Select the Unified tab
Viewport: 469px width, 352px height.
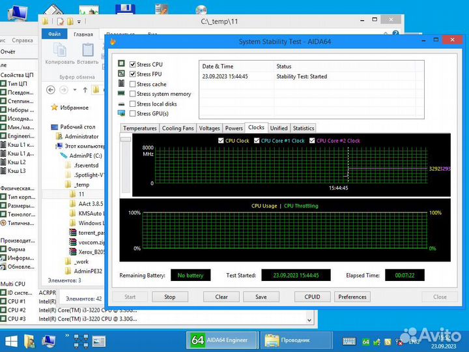[279, 128]
